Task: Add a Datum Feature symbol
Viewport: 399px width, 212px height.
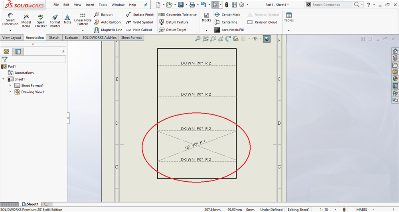Action: [x=174, y=22]
